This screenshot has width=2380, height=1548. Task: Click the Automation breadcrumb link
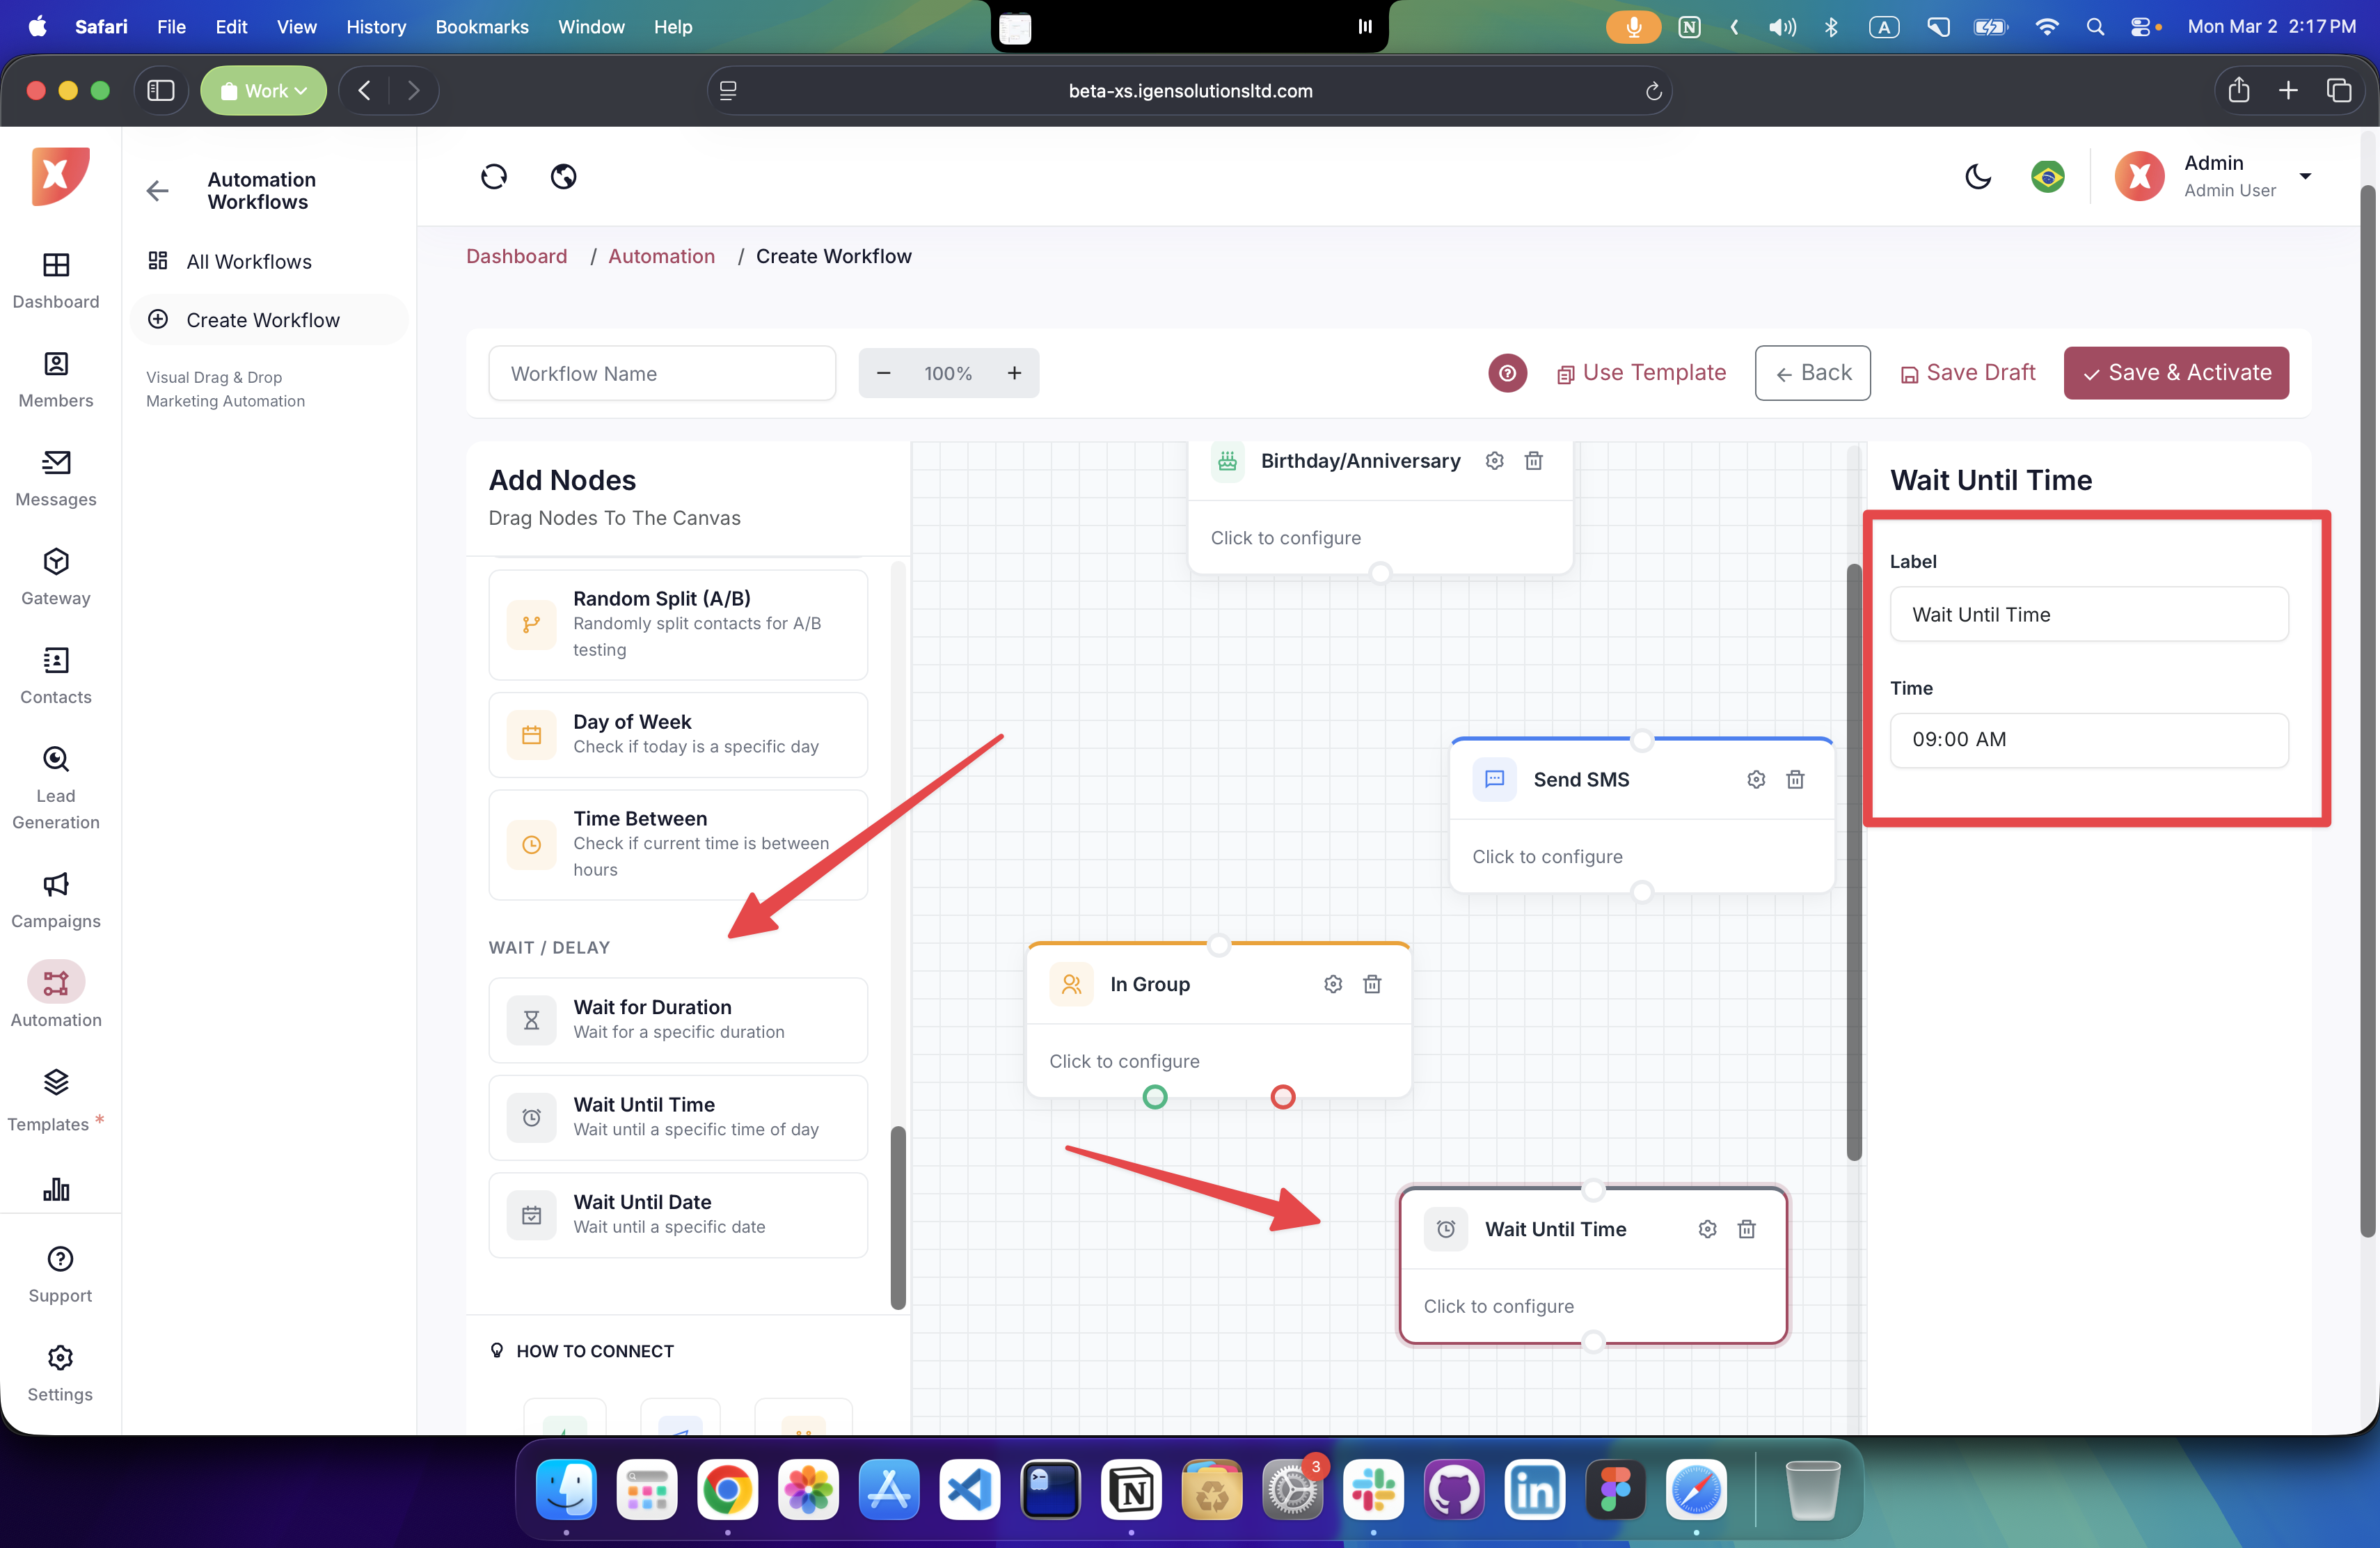coord(661,256)
